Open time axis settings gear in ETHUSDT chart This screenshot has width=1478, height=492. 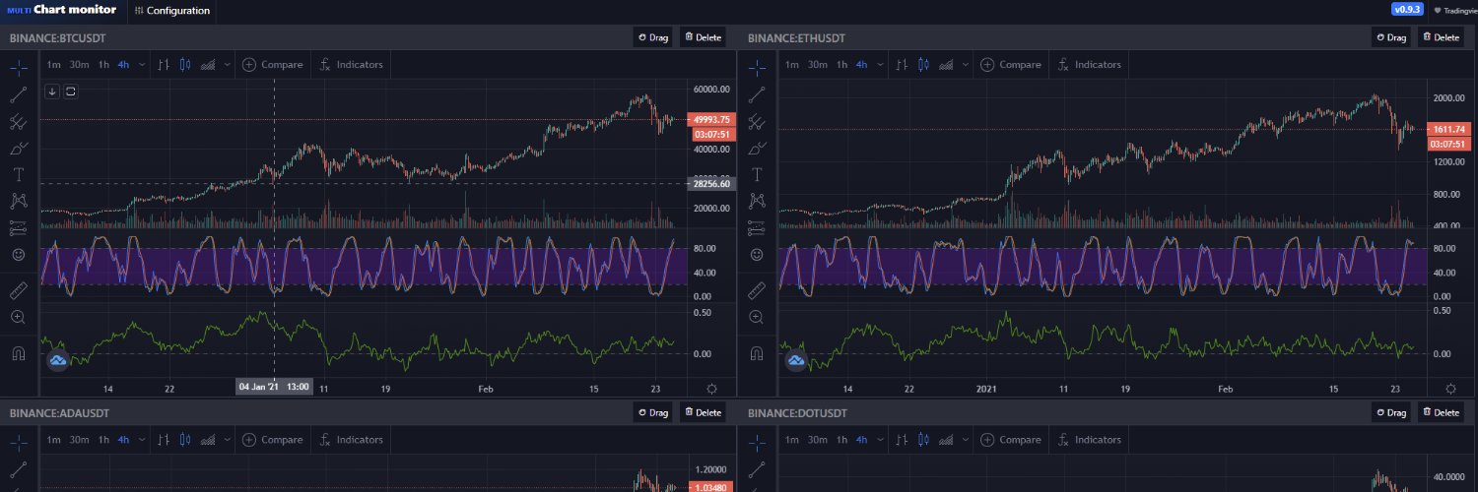pyautogui.click(x=1449, y=388)
